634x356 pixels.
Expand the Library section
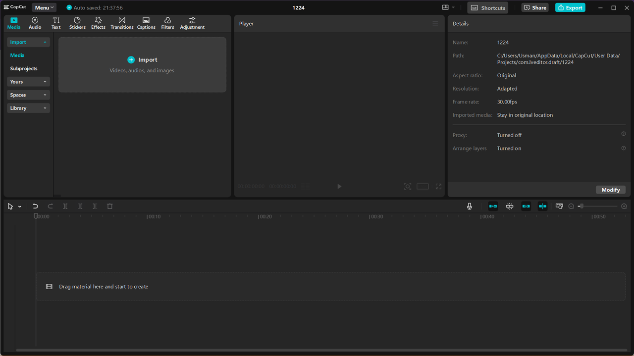coord(28,108)
